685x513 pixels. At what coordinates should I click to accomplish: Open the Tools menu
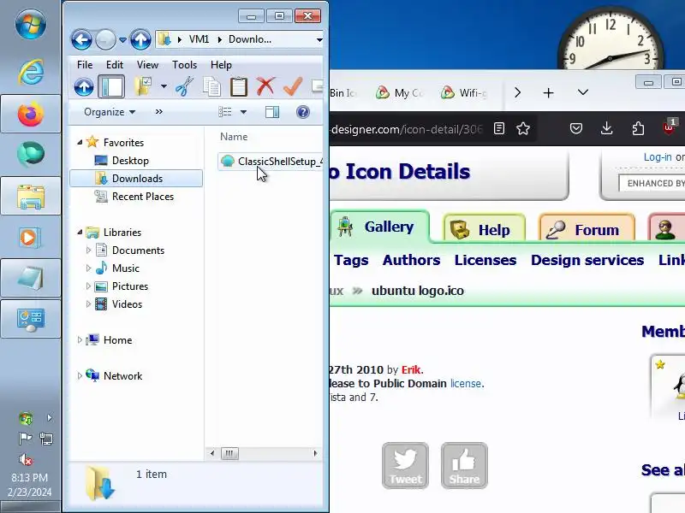click(x=184, y=65)
